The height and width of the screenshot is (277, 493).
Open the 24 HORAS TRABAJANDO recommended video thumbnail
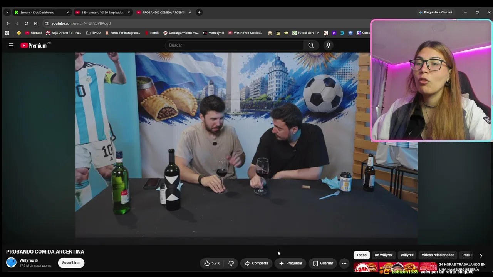pos(395,268)
